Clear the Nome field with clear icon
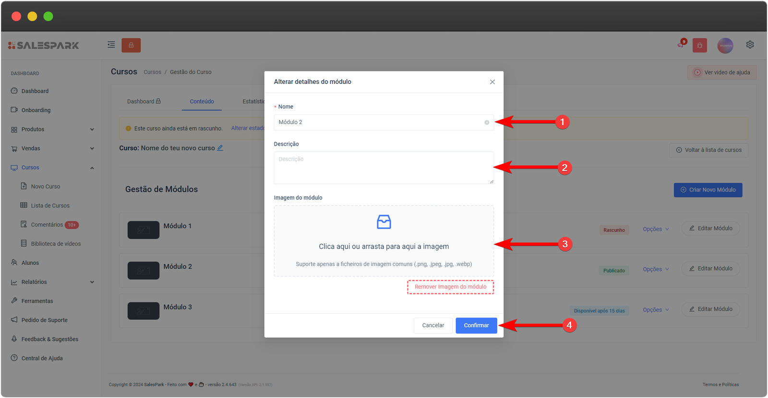Viewport: 768px width, 398px height. point(487,123)
